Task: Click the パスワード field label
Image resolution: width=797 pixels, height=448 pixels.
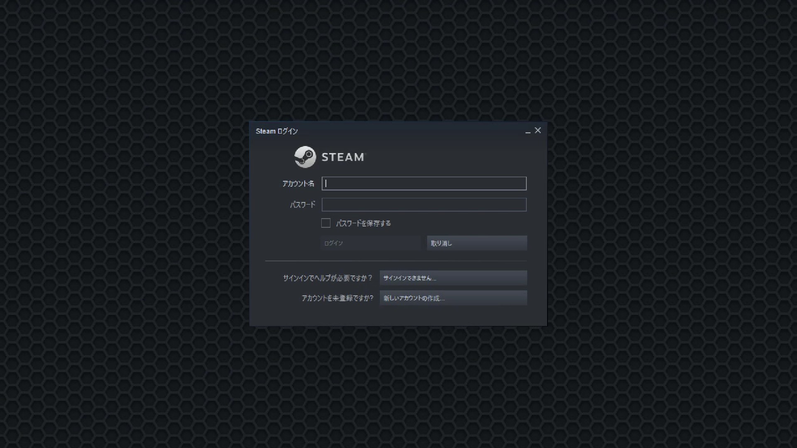Action: tap(303, 205)
